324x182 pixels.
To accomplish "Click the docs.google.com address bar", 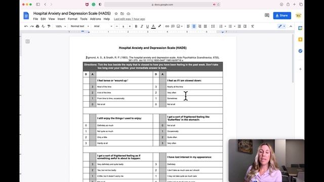I will (x=163, y=5).
